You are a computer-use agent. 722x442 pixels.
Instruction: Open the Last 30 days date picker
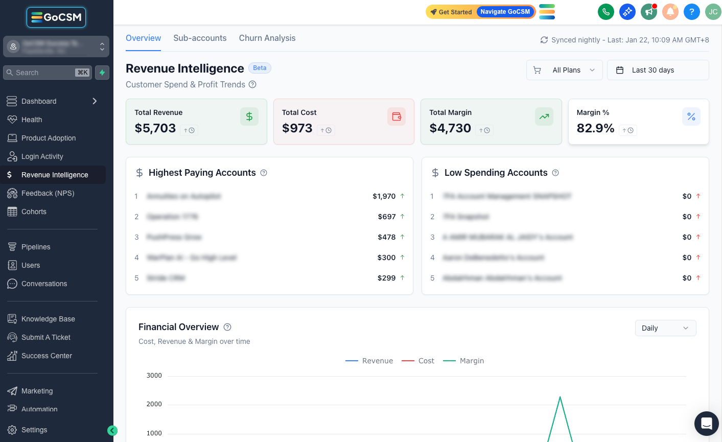tap(658, 70)
